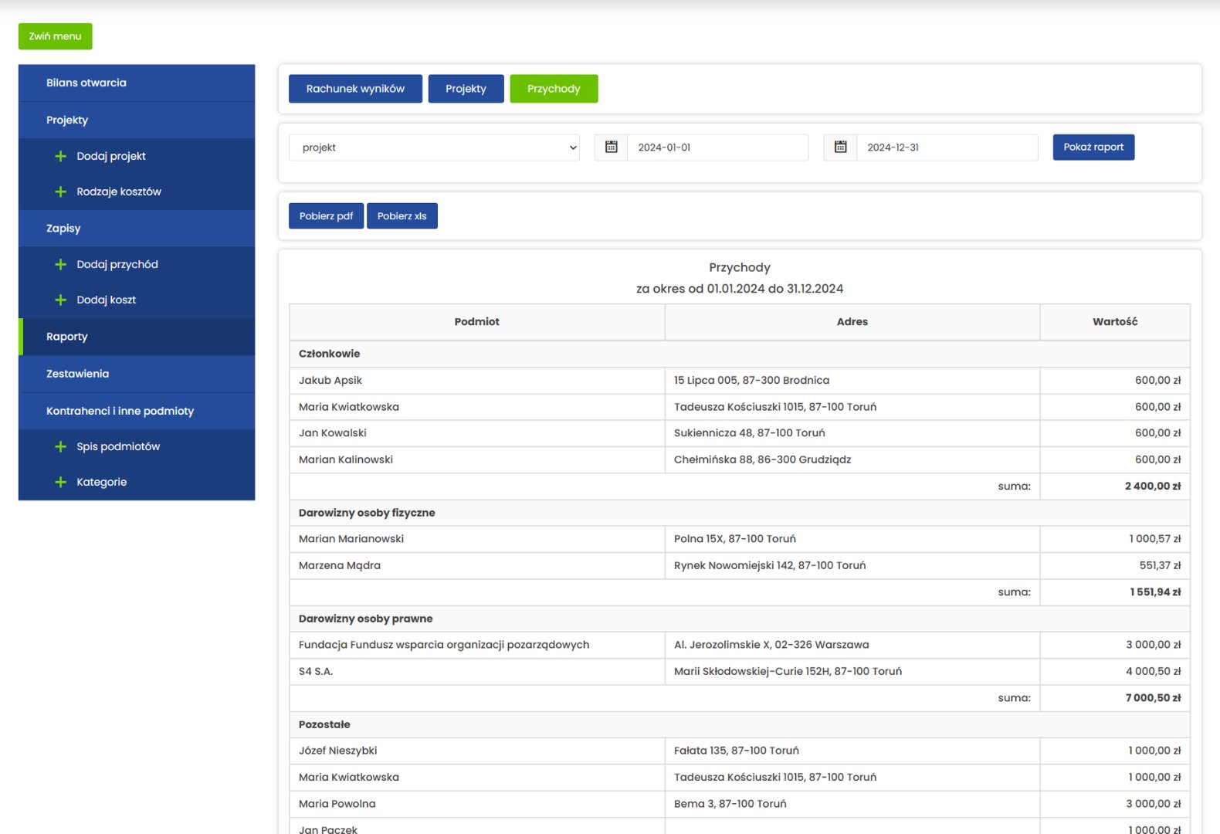Open the start date calendar icon
This screenshot has height=834, width=1220.
[611, 147]
